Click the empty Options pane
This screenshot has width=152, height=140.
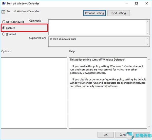coord(34,93)
